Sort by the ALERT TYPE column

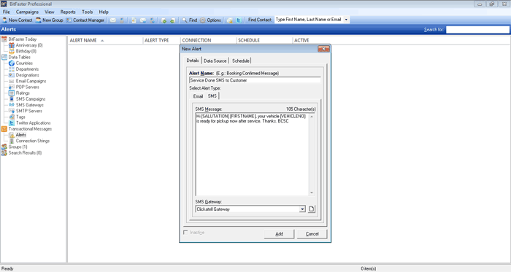point(161,40)
